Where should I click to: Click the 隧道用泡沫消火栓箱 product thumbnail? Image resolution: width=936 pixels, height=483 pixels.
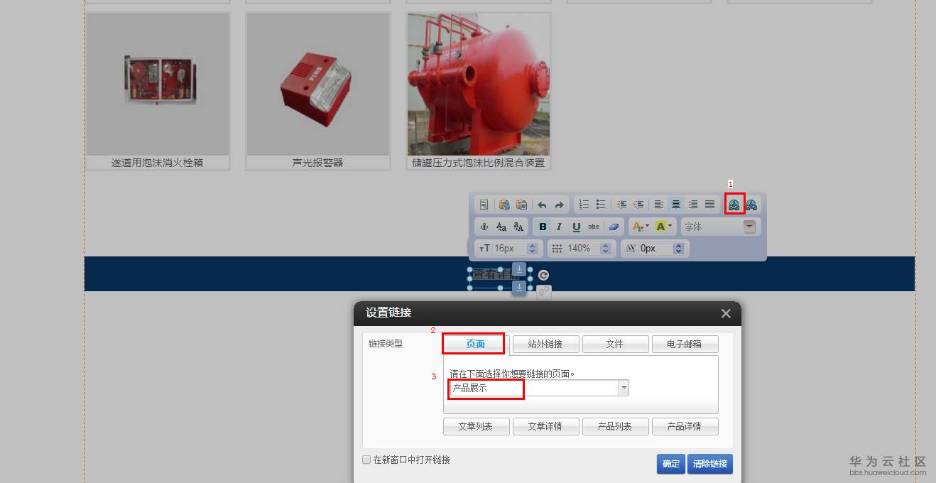point(158,84)
